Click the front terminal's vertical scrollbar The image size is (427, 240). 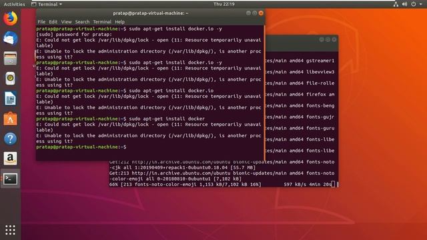click(x=264, y=93)
